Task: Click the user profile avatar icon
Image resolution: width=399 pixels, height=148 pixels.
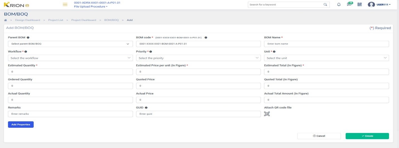Action: point(371,4)
